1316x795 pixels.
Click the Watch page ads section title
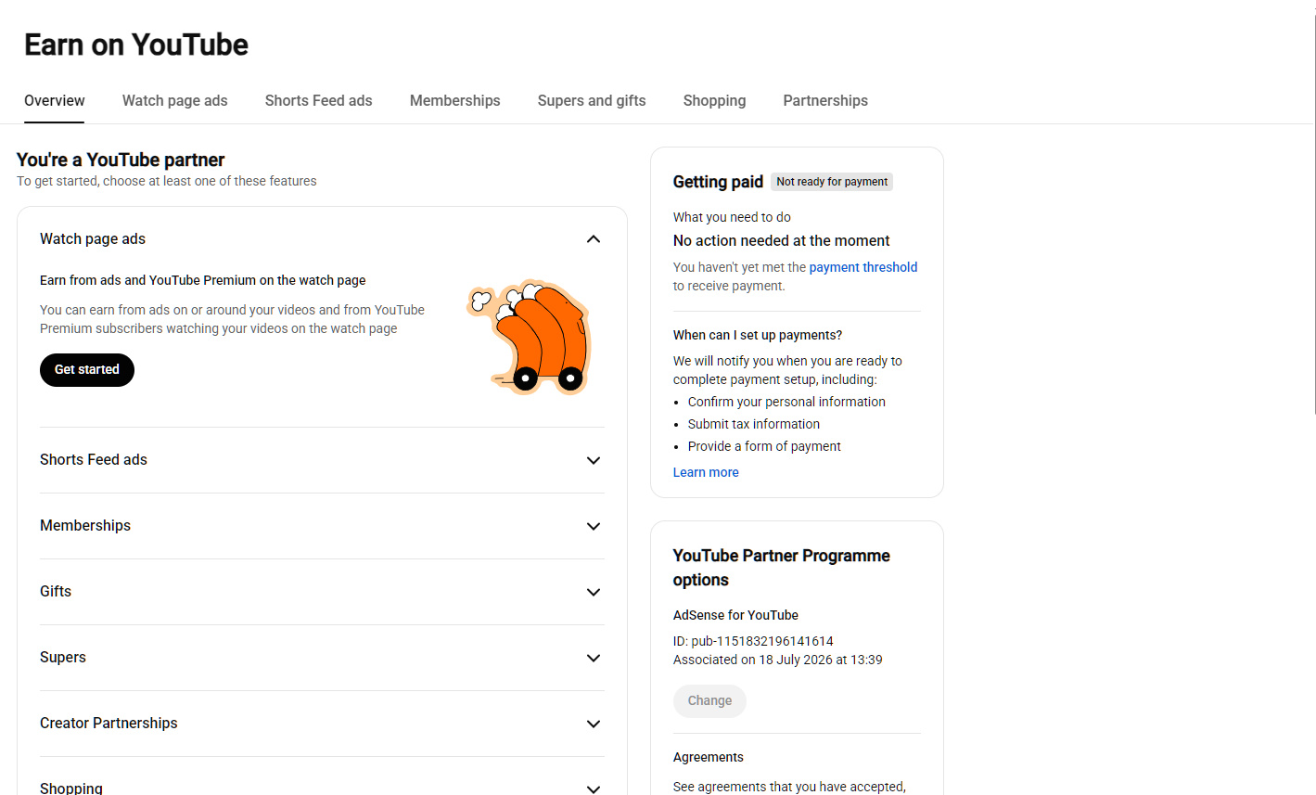[x=93, y=238]
